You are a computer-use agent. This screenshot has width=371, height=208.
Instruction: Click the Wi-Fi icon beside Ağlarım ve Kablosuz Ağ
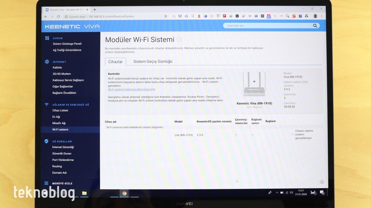(x=47, y=105)
